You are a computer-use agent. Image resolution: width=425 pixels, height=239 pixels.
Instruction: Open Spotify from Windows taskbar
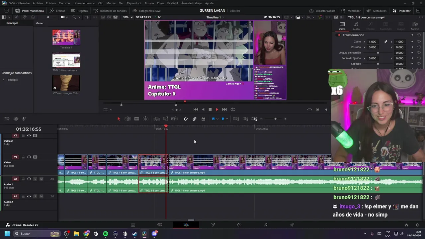tap(106, 234)
